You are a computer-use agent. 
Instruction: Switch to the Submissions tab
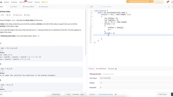(43, 6)
